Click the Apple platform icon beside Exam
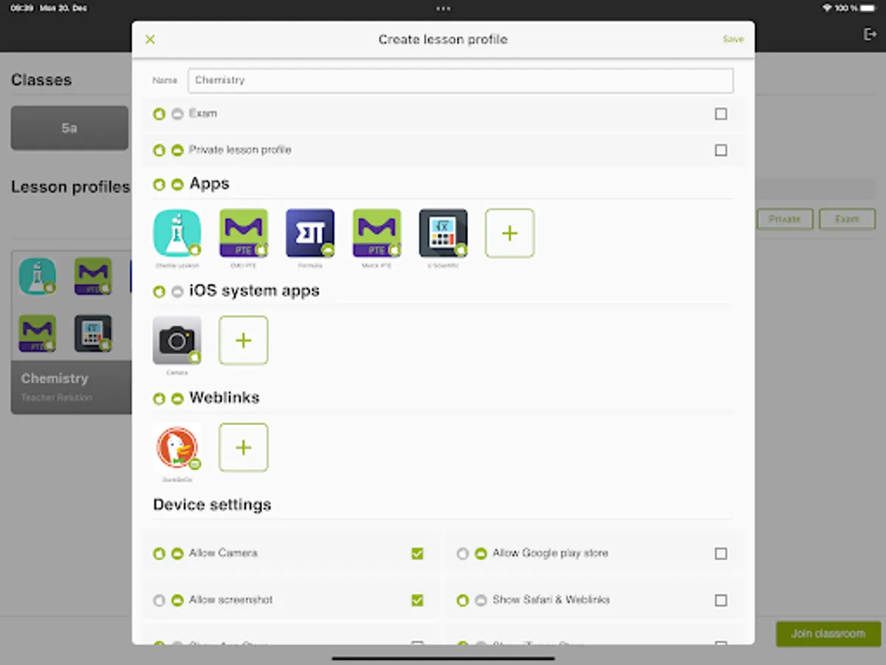 (x=159, y=114)
